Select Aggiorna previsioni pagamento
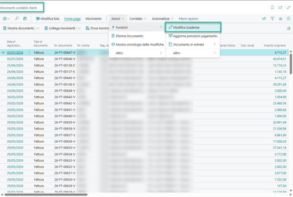Viewport: 293px width, 197px height. [x=193, y=36]
